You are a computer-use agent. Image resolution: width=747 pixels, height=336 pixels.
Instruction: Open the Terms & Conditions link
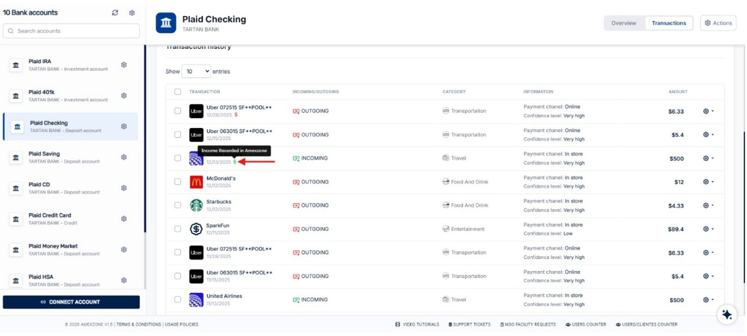(x=139, y=325)
